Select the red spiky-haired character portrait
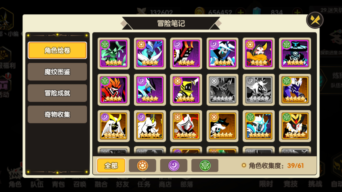Image resolution: width=342 pixels, height=192 pixels. click(x=114, y=90)
